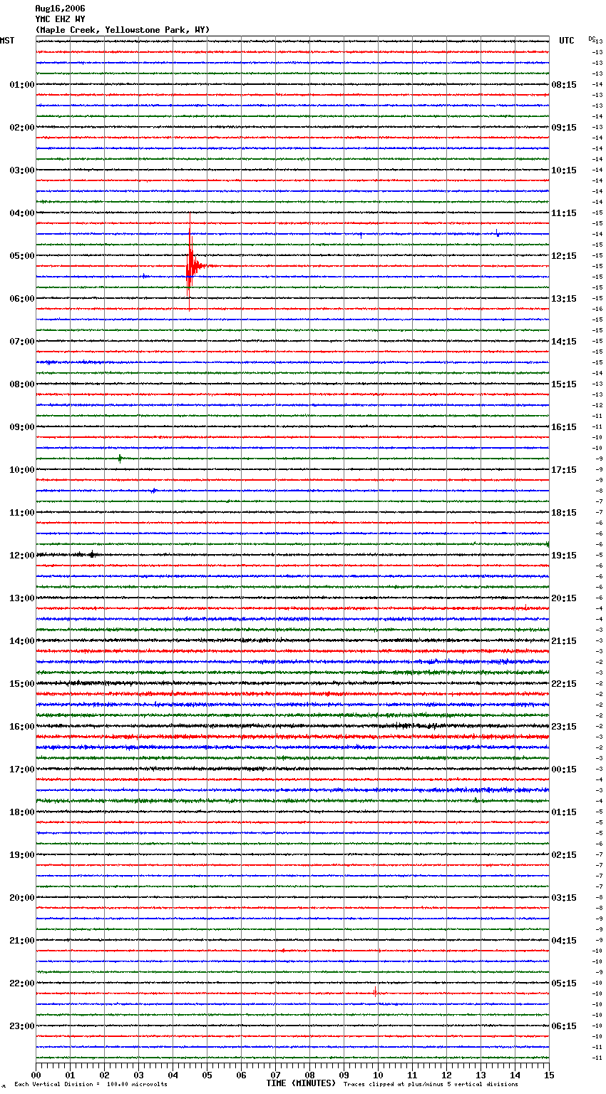This screenshot has height=1094, width=606.
Task: Select the 01:00 MST time label
Action: pyautogui.click(x=22, y=85)
